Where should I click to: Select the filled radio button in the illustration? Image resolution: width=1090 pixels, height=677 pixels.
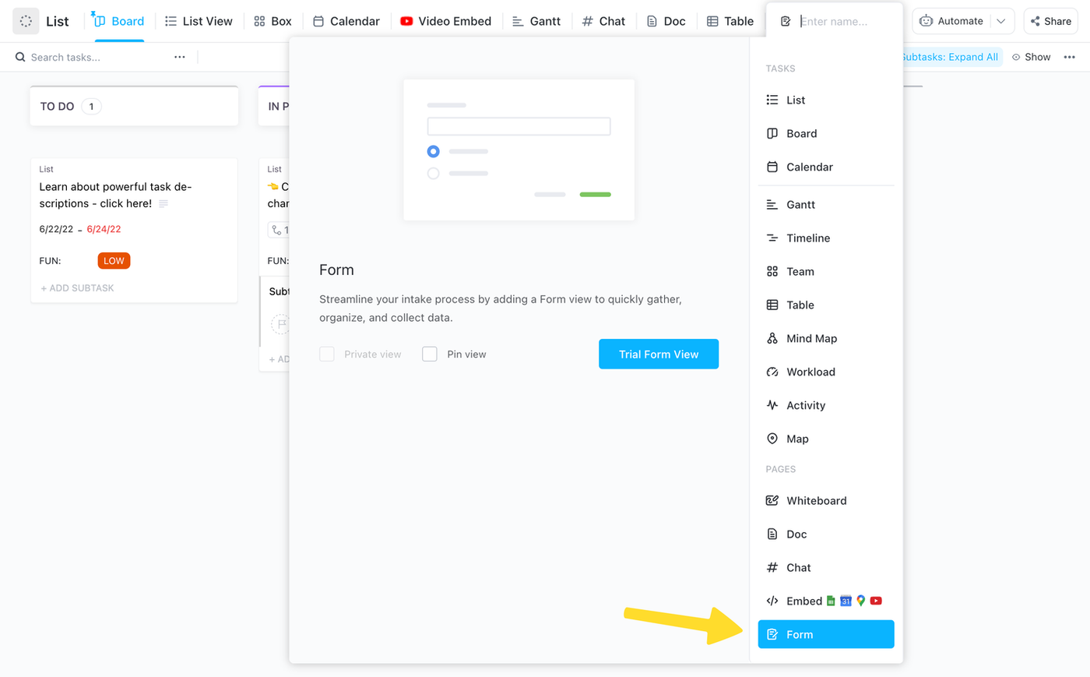pos(434,151)
